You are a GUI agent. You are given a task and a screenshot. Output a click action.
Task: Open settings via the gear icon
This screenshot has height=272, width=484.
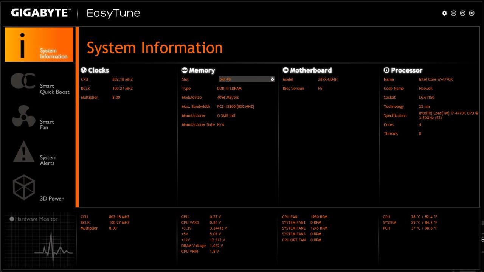444,13
